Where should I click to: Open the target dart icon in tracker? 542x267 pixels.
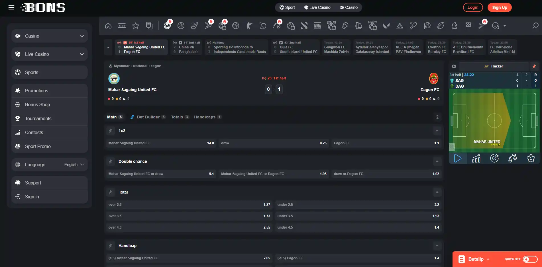point(494,158)
